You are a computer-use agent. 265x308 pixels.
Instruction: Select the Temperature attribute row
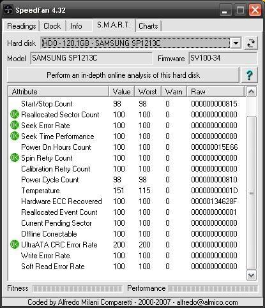(x=127, y=191)
